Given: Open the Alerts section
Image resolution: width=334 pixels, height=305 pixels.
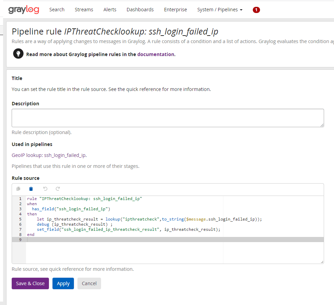Looking at the screenshot, I should pyautogui.click(x=110, y=10).
